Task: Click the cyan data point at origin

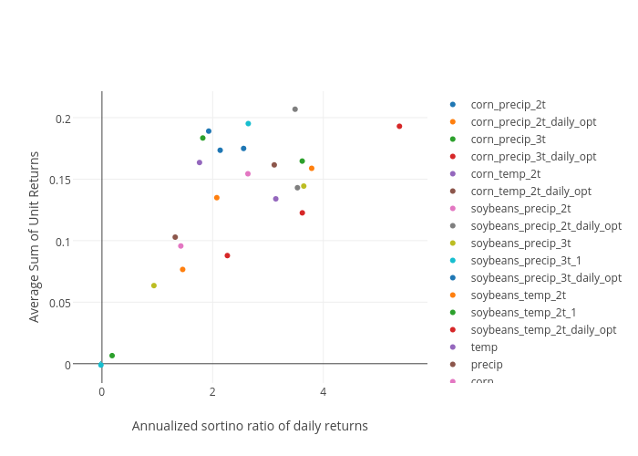Action: pyautogui.click(x=101, y=364)
